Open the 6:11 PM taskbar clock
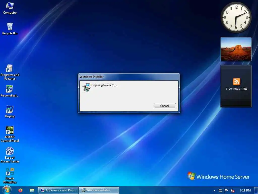Image resolution: width=258 pixels, height=194 pixels. pos(245,190)
